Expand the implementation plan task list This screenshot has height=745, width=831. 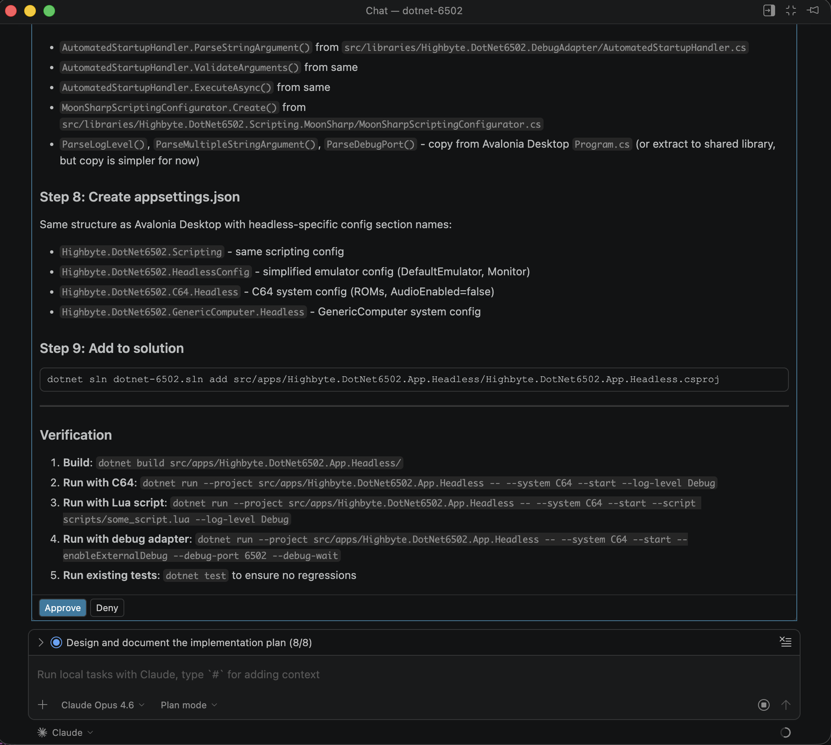[x=41, y=642]
